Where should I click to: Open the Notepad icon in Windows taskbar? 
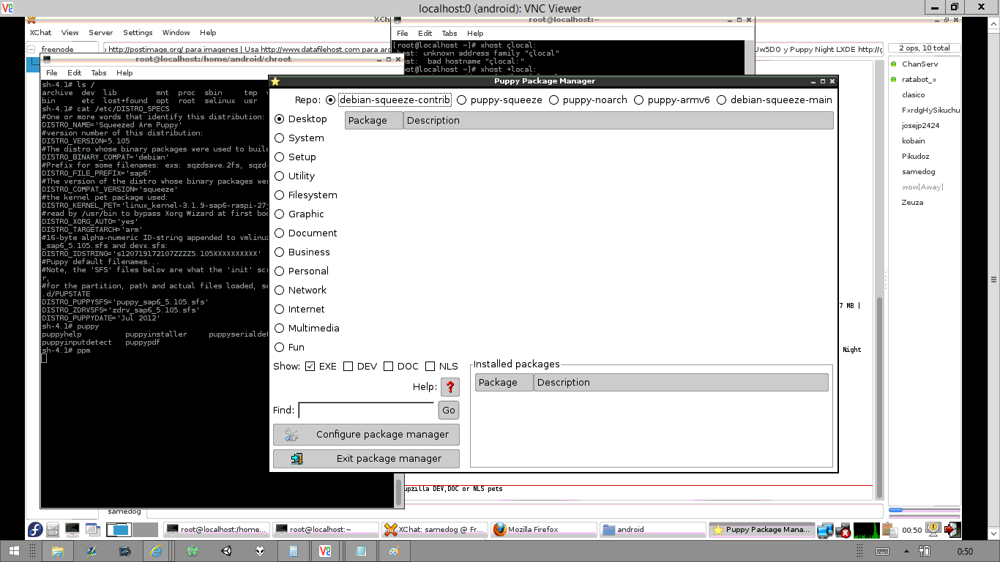pyautogui.click(x=361, y=551)
